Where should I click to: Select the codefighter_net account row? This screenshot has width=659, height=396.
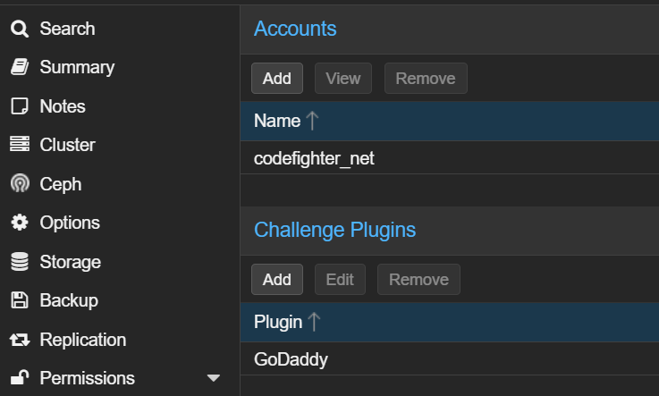click(x=450, y=158)
